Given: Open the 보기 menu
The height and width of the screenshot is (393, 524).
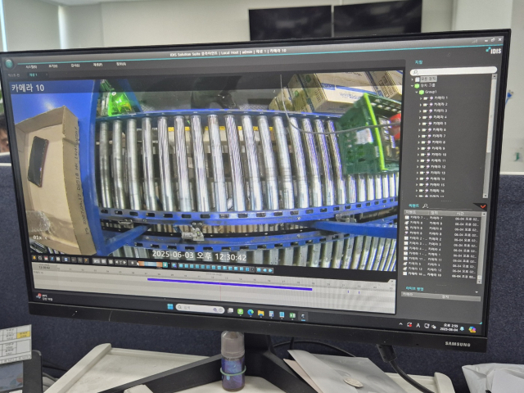Looking at the screenshot, I should [53, 65].
